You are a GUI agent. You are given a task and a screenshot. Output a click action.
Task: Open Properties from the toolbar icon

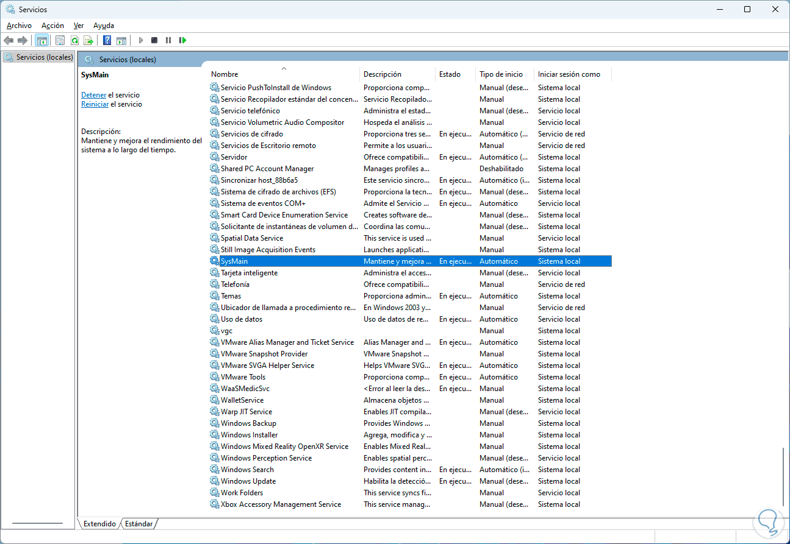pos(60,40)
